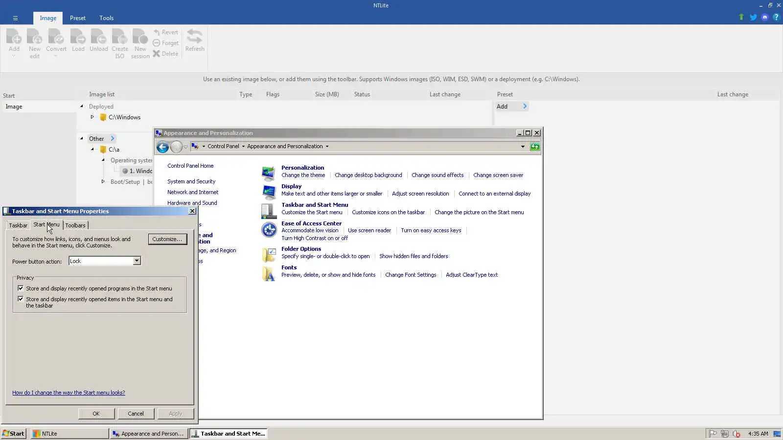783x440 pixels.
Task: Open the NTLite hamburger menu
Action: pyautogui.click(x=15, y=18)
